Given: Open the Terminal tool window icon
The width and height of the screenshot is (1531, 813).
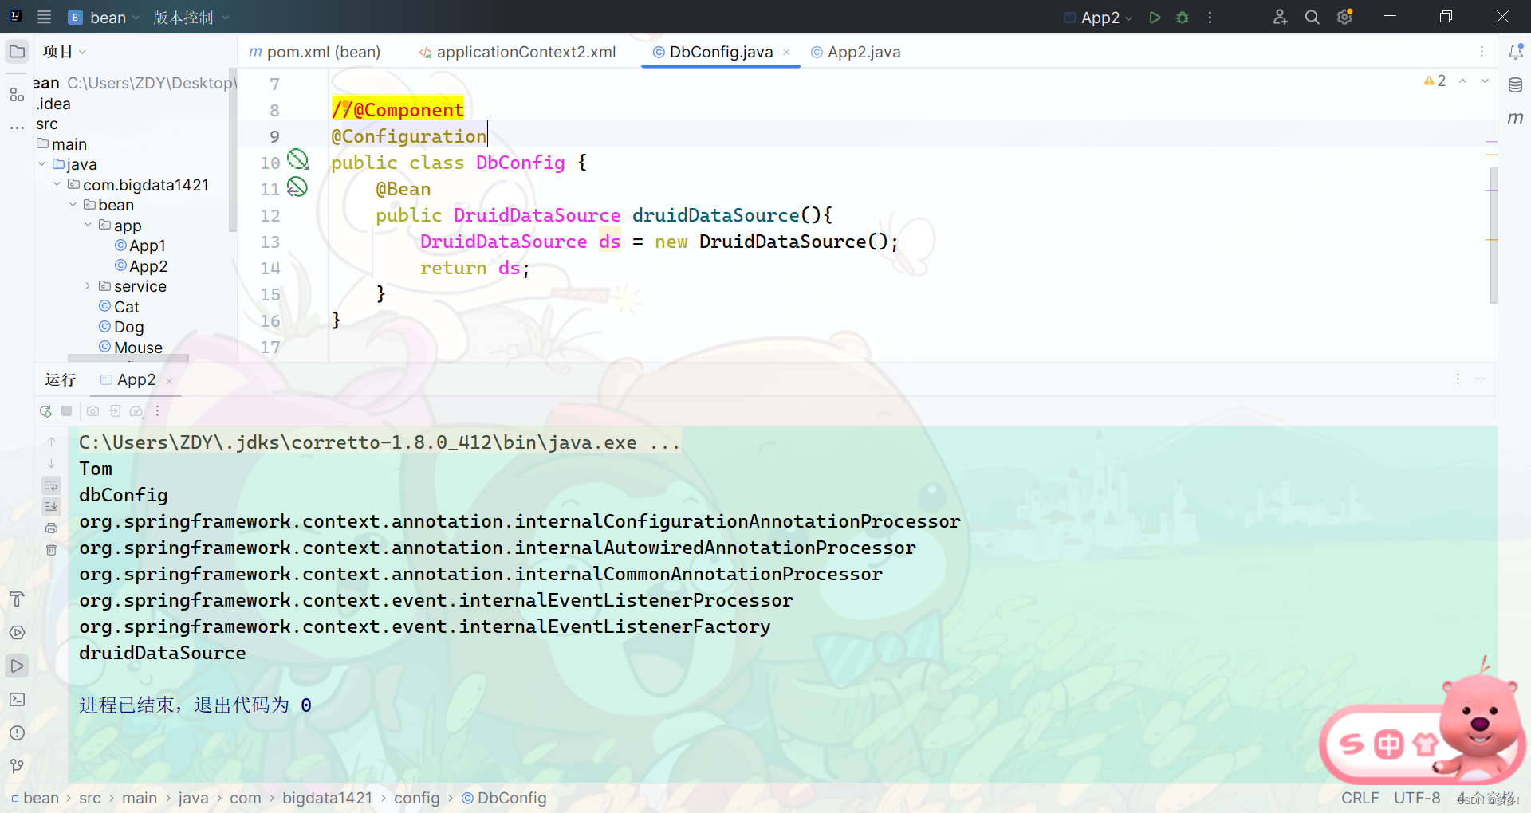Looking at the screenshot, I should [x=17, y=699].
